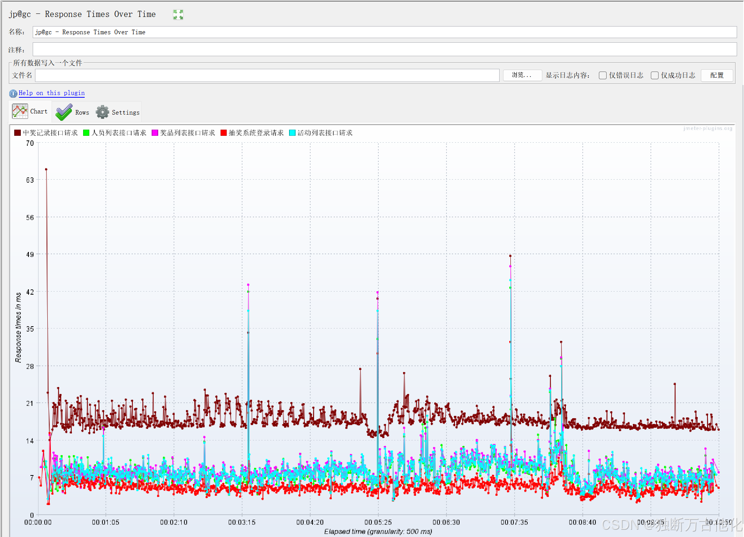Enable the 仅成功日志 checkbox

click(x=655, y=75)
